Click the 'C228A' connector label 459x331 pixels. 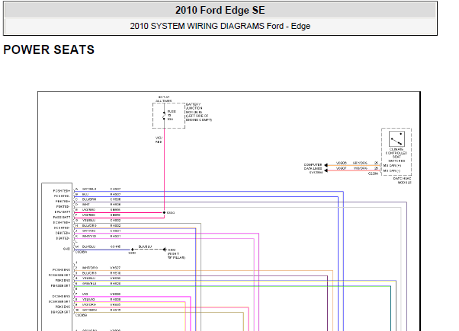(373, 173)
